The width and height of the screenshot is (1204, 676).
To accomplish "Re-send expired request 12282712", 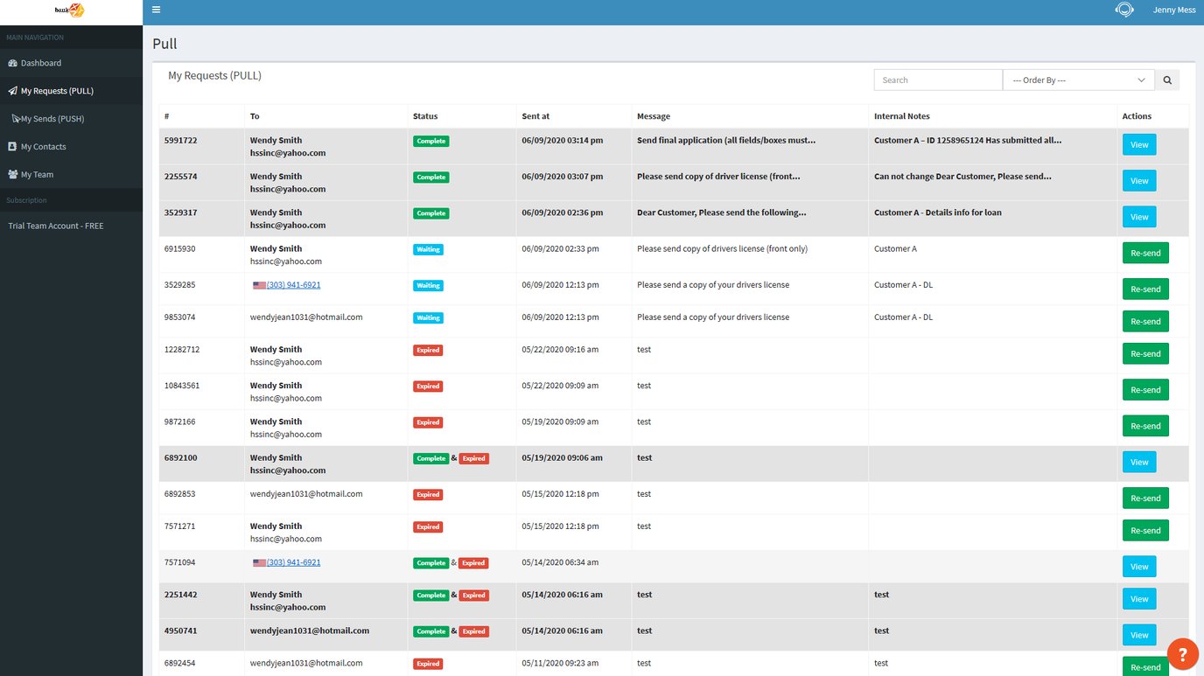I will click(1144, 354).
